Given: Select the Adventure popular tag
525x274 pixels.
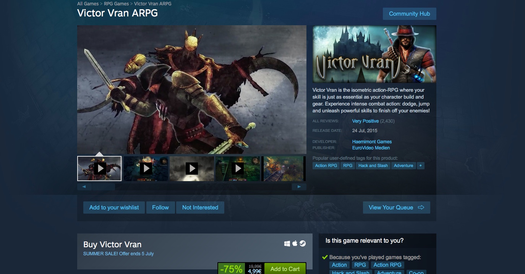Looking at the screenshot, I should click(x=403, y=165).
